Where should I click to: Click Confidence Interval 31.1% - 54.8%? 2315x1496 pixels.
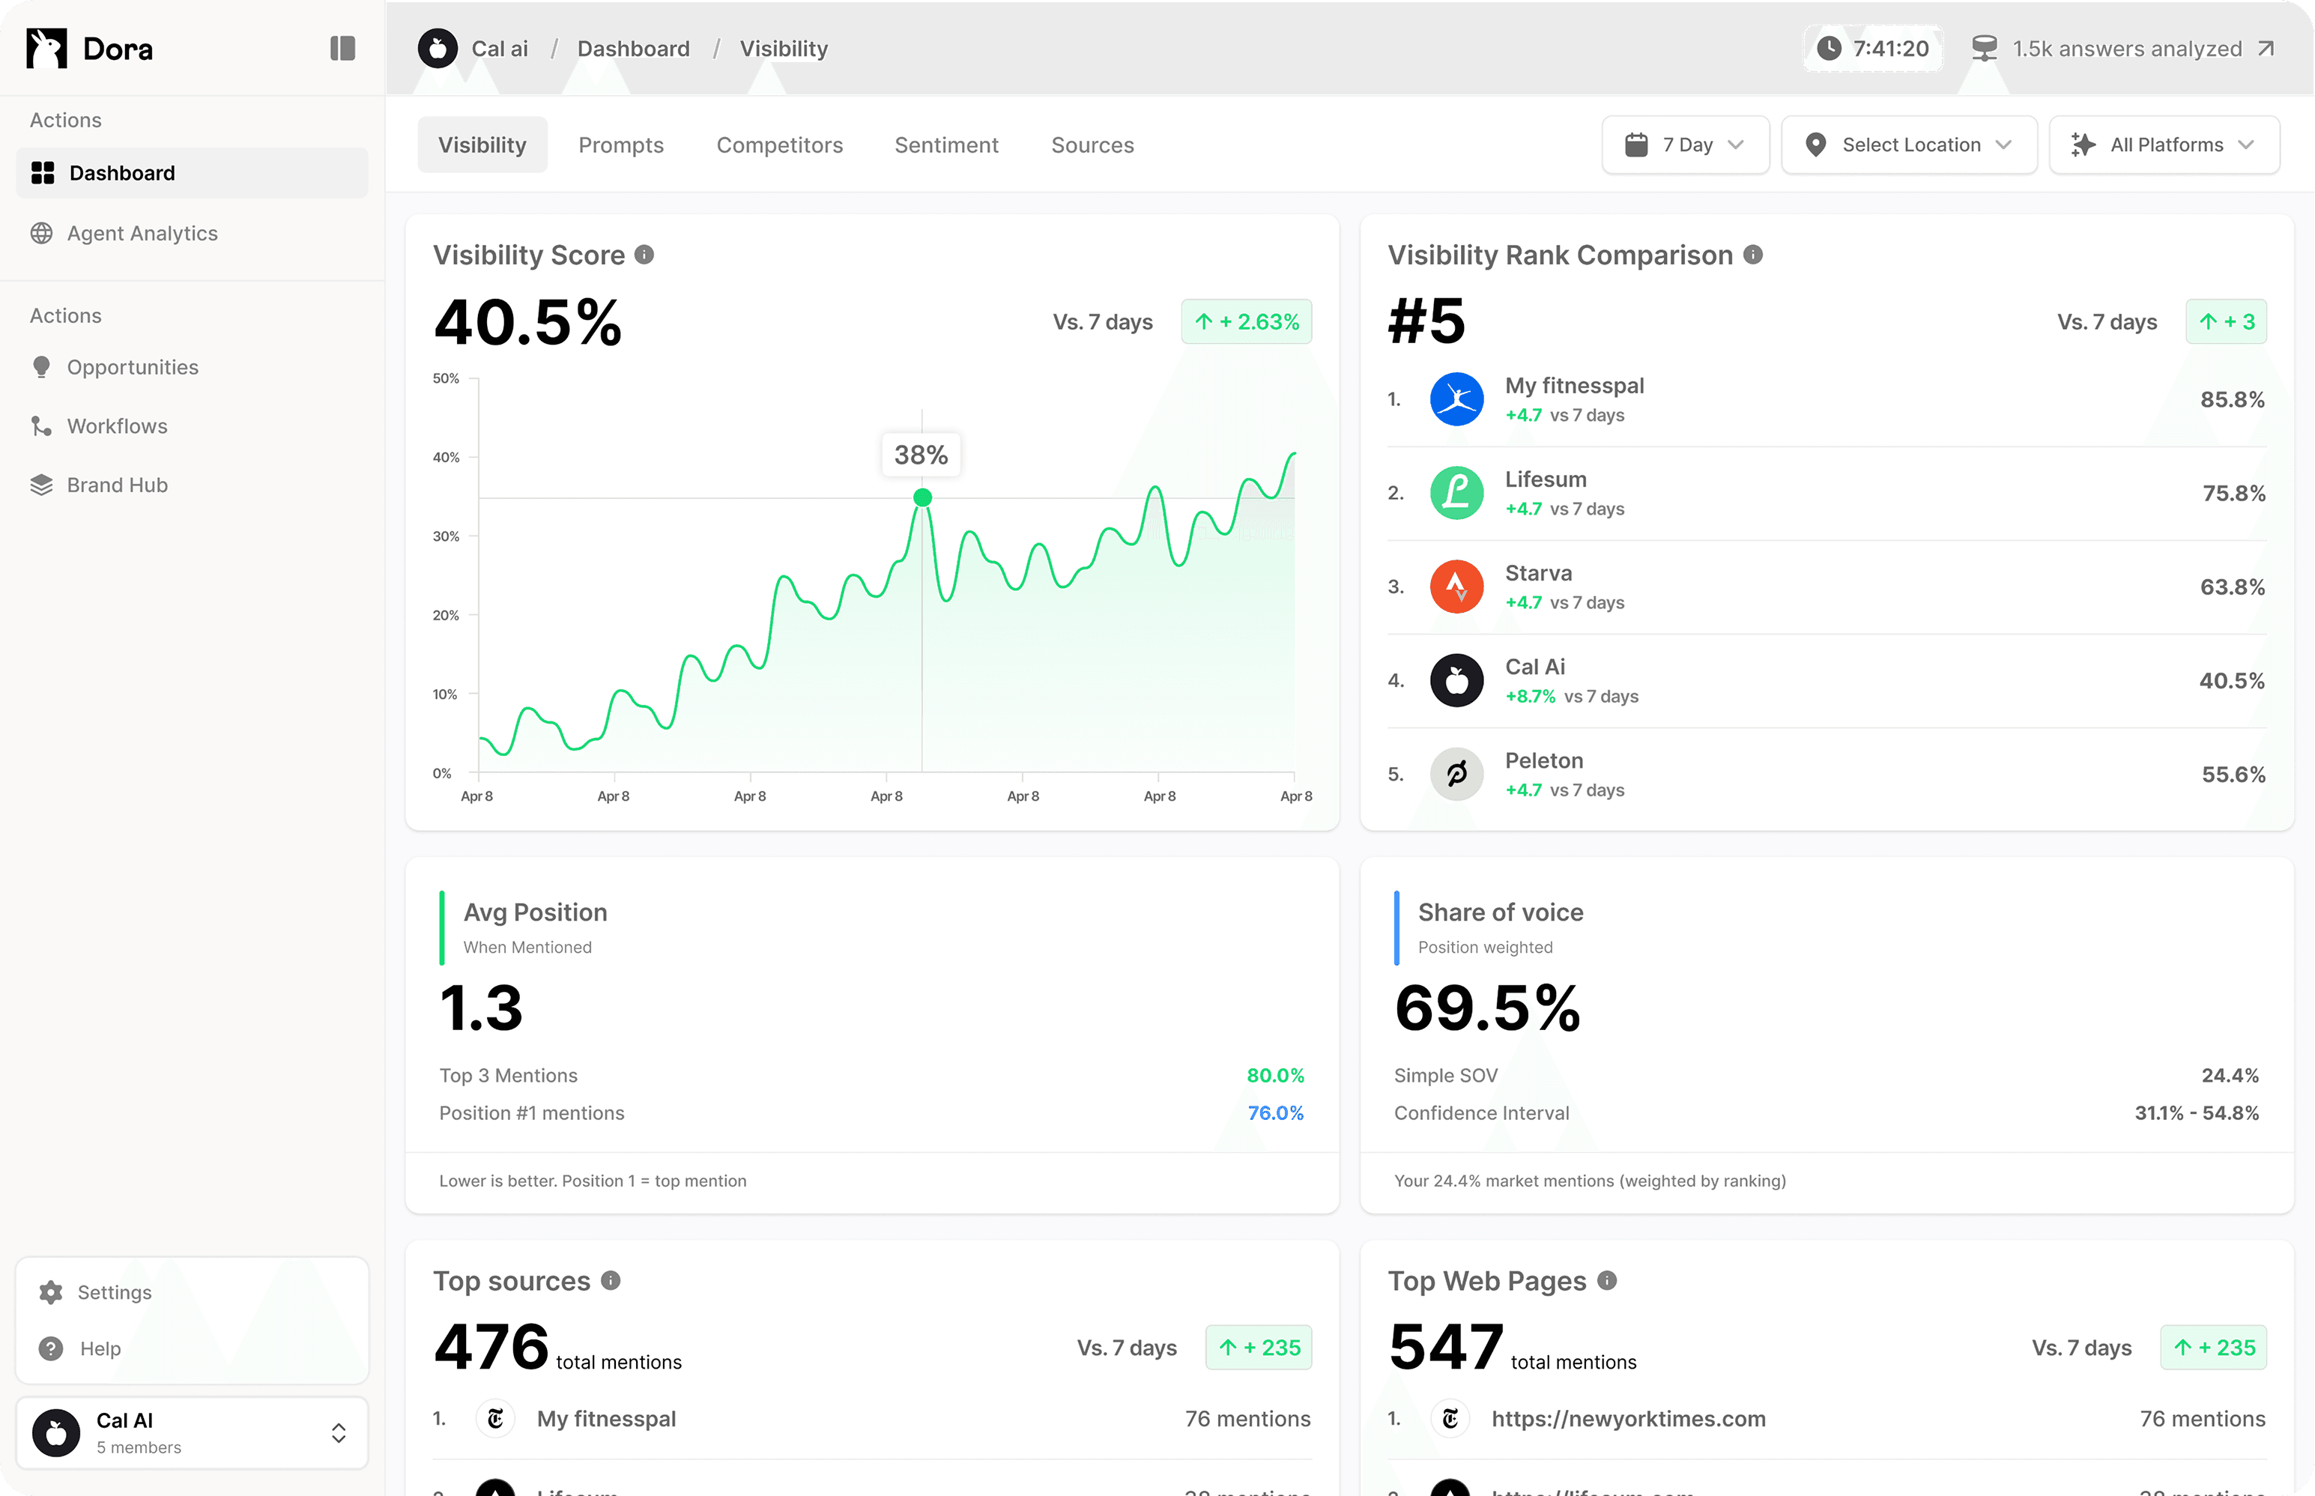coord(2197,1113)
